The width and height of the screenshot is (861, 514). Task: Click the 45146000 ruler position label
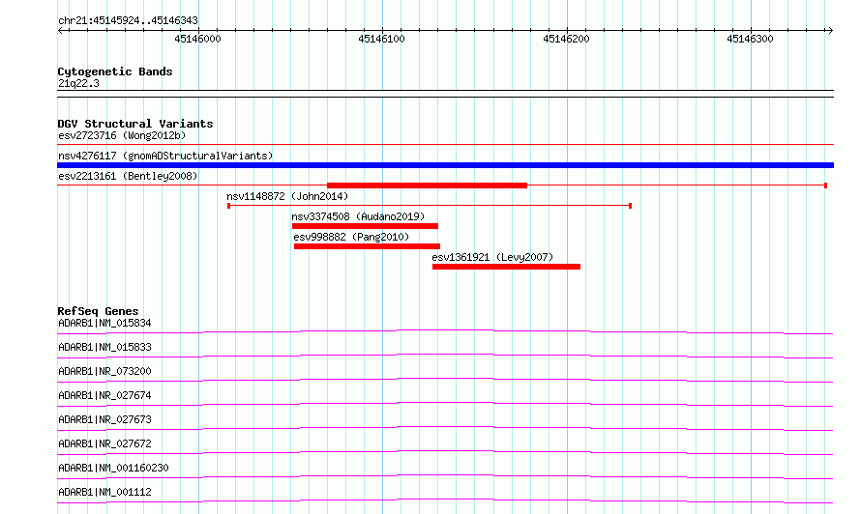pyautogui.click(x=197, y=39)
